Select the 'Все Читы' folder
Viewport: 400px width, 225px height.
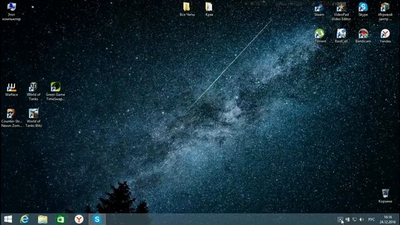tap(187, 9)
